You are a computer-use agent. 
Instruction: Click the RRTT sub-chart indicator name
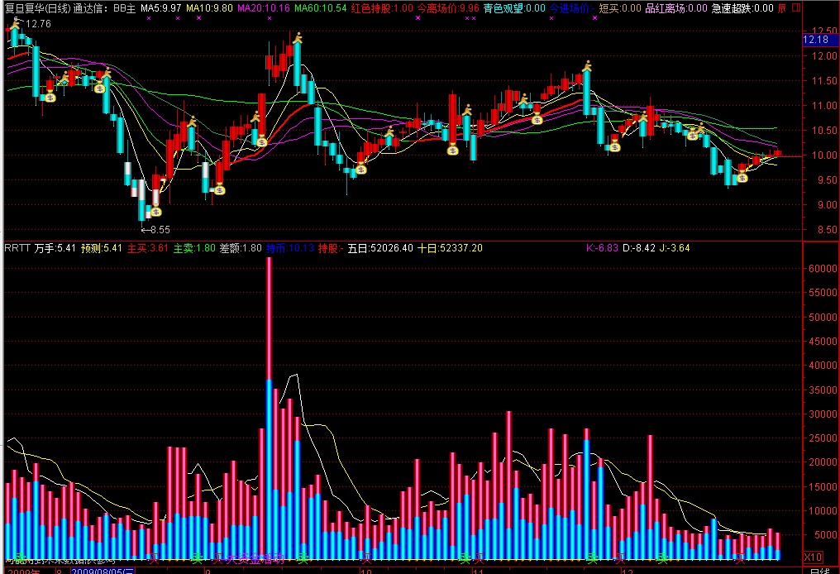click(x=17, y=248)
